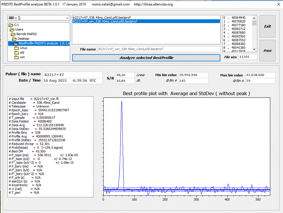
Task: Click Pulsar name field B2217+47
Action: 73,75
